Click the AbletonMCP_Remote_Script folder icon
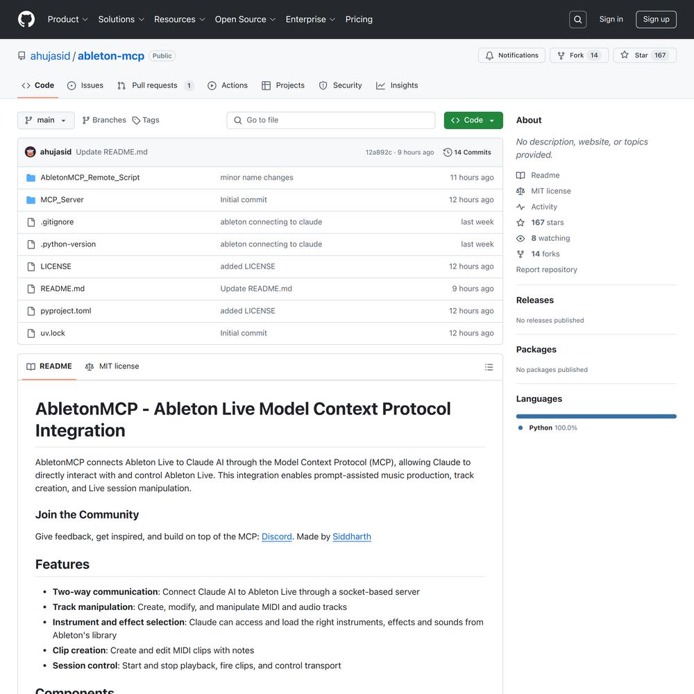The width and height of the screenshot is (694, 694). click(x=31, y=178)
